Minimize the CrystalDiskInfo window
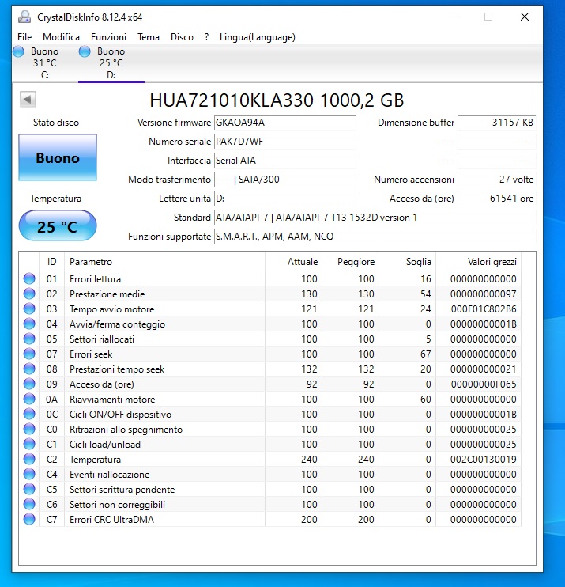565x587 pixels. [453, 17]
